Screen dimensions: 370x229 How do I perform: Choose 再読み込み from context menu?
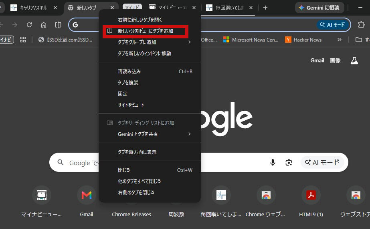[150, 71]
